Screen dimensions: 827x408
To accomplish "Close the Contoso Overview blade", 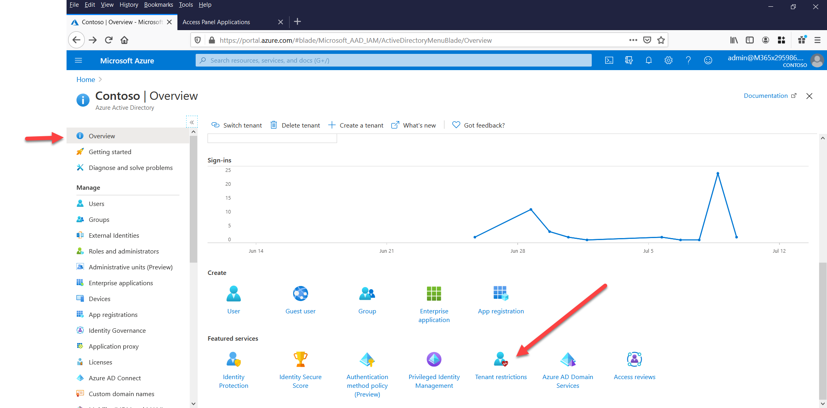I will point(810,96).
